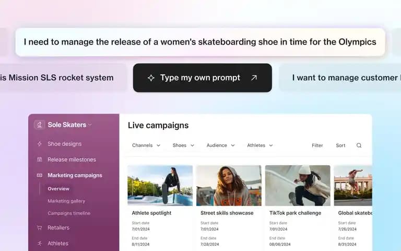Select Marketing campaigns in sidebar
The width and height of the screenshot is (401, 251).
75,175
